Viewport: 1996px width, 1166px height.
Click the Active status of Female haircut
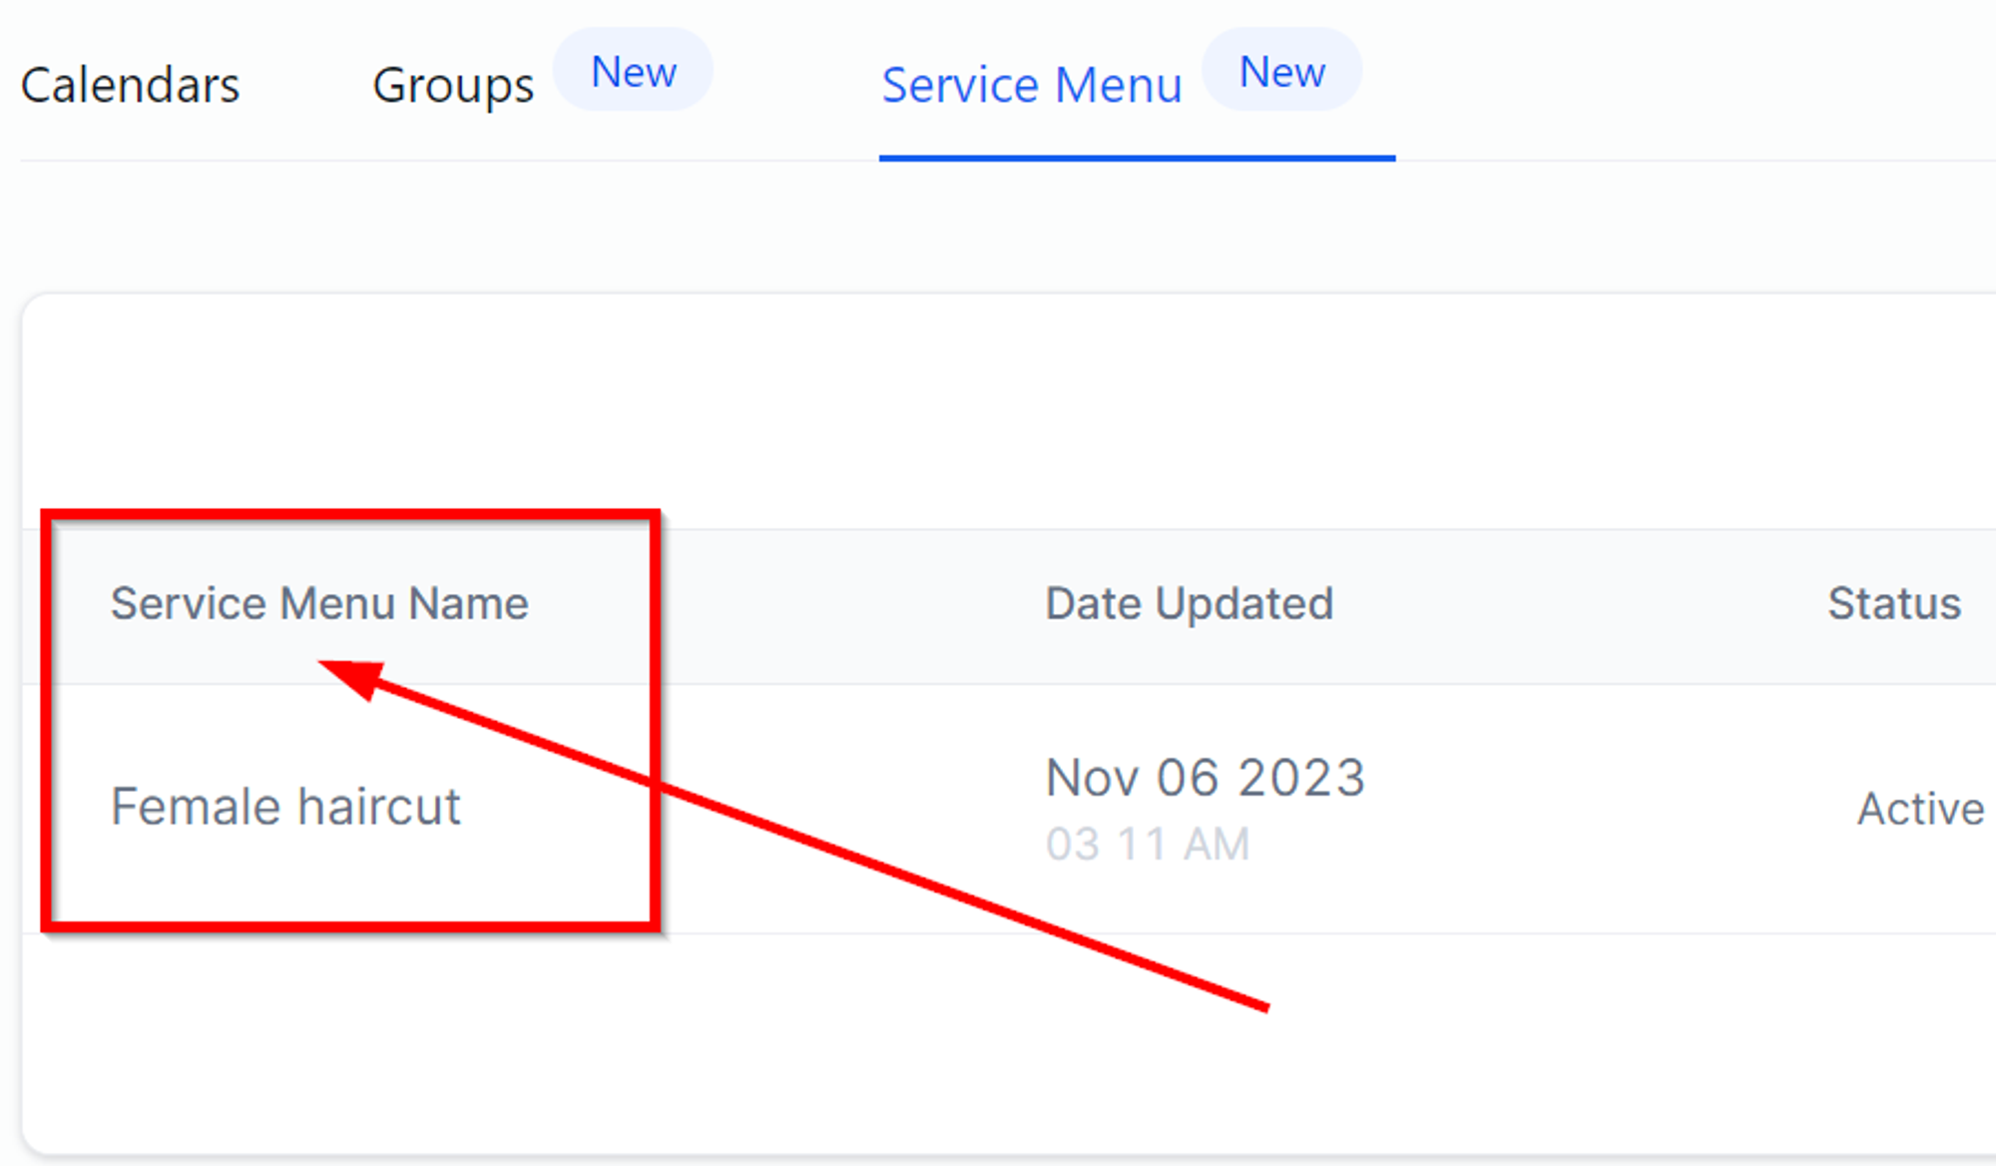point(1920,809)
